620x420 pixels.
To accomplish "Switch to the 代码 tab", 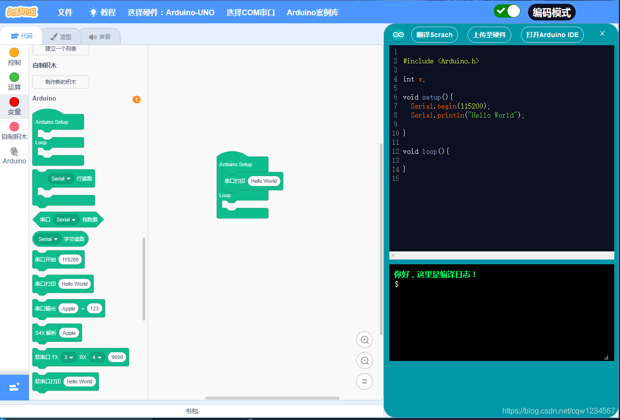I will (21, 36).
